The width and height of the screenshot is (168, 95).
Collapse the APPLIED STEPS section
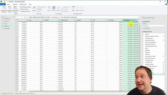(142, 32)
